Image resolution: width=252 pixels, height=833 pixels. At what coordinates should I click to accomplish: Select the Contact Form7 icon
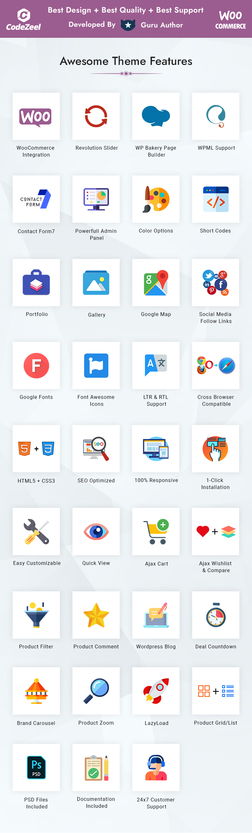pos(36,199)
